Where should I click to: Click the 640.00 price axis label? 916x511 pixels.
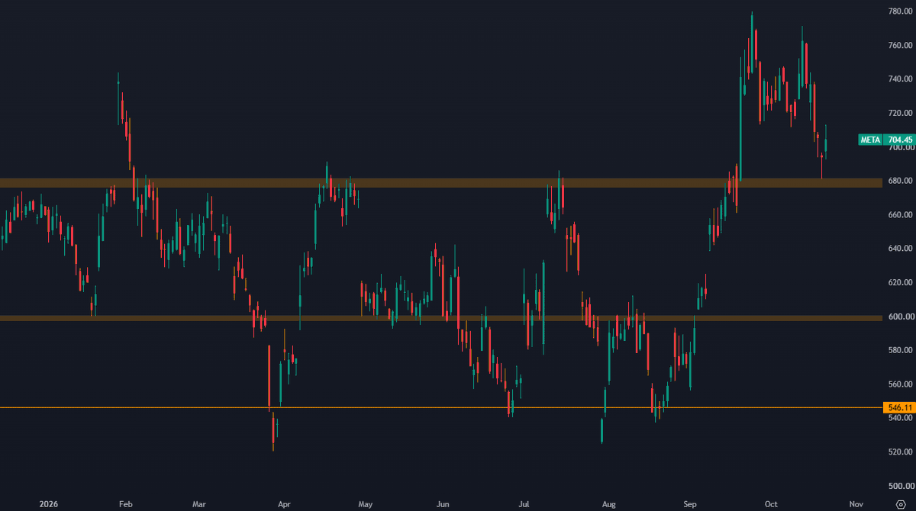(901, 249)
